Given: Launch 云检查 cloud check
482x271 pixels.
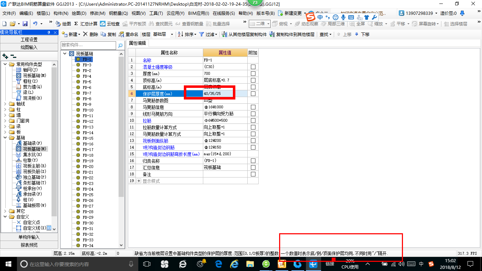Looking at the screenshot, I should 110,24.
